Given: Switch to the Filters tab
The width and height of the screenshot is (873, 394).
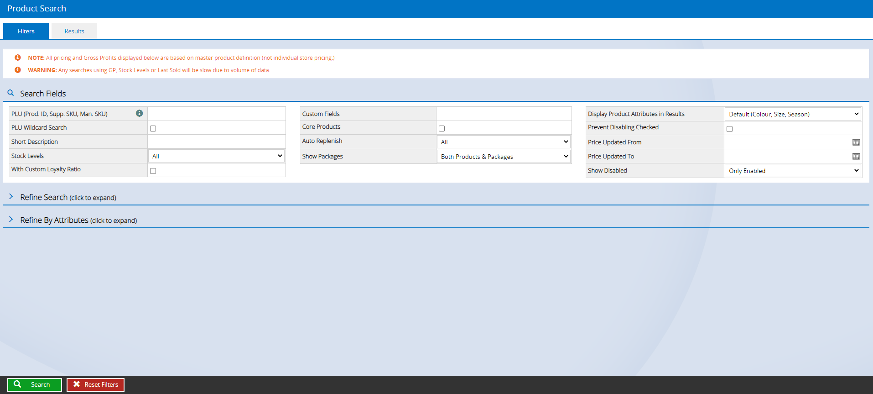Looking at the screenshot, I should point(26,31).
